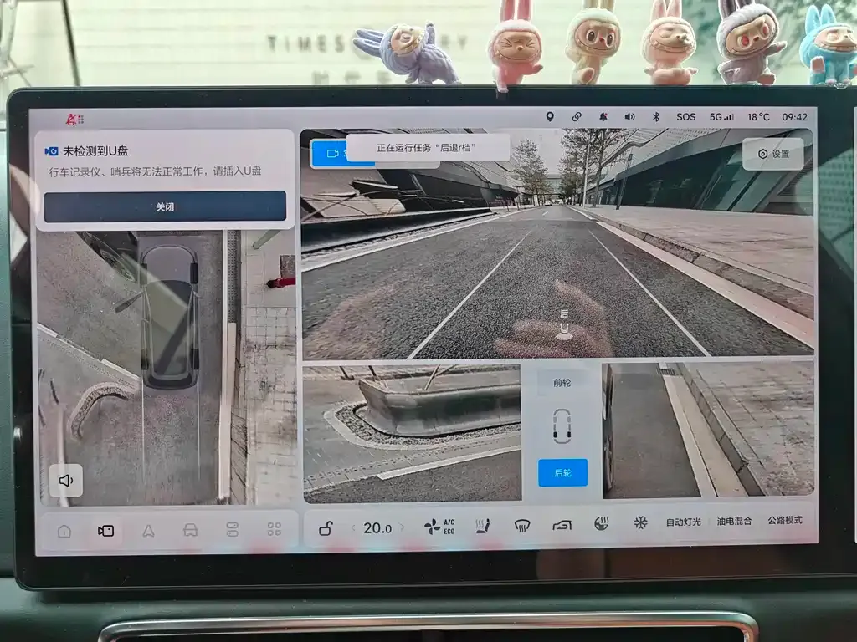
Task: Tap the 09:42 clock
Action: coord(794,117)
